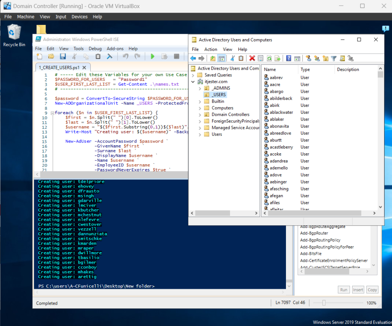Sort users by the Name column header
The image size is (392, 326).
tap(280, 70)
